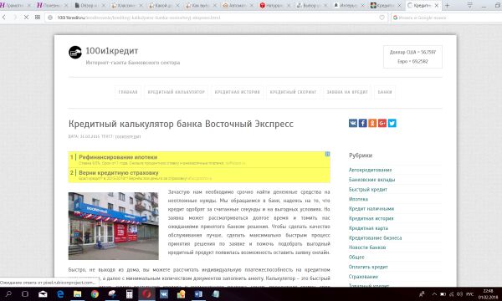The image size is (502, 301).
Task: Click the article heading Кредитный калькулятор банка
Action: 181,124
